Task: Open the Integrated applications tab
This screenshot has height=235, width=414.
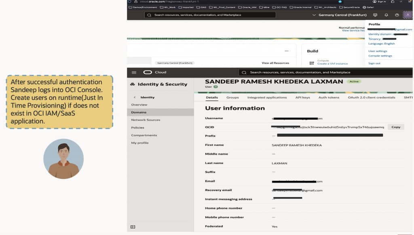Action: (267, 98)
